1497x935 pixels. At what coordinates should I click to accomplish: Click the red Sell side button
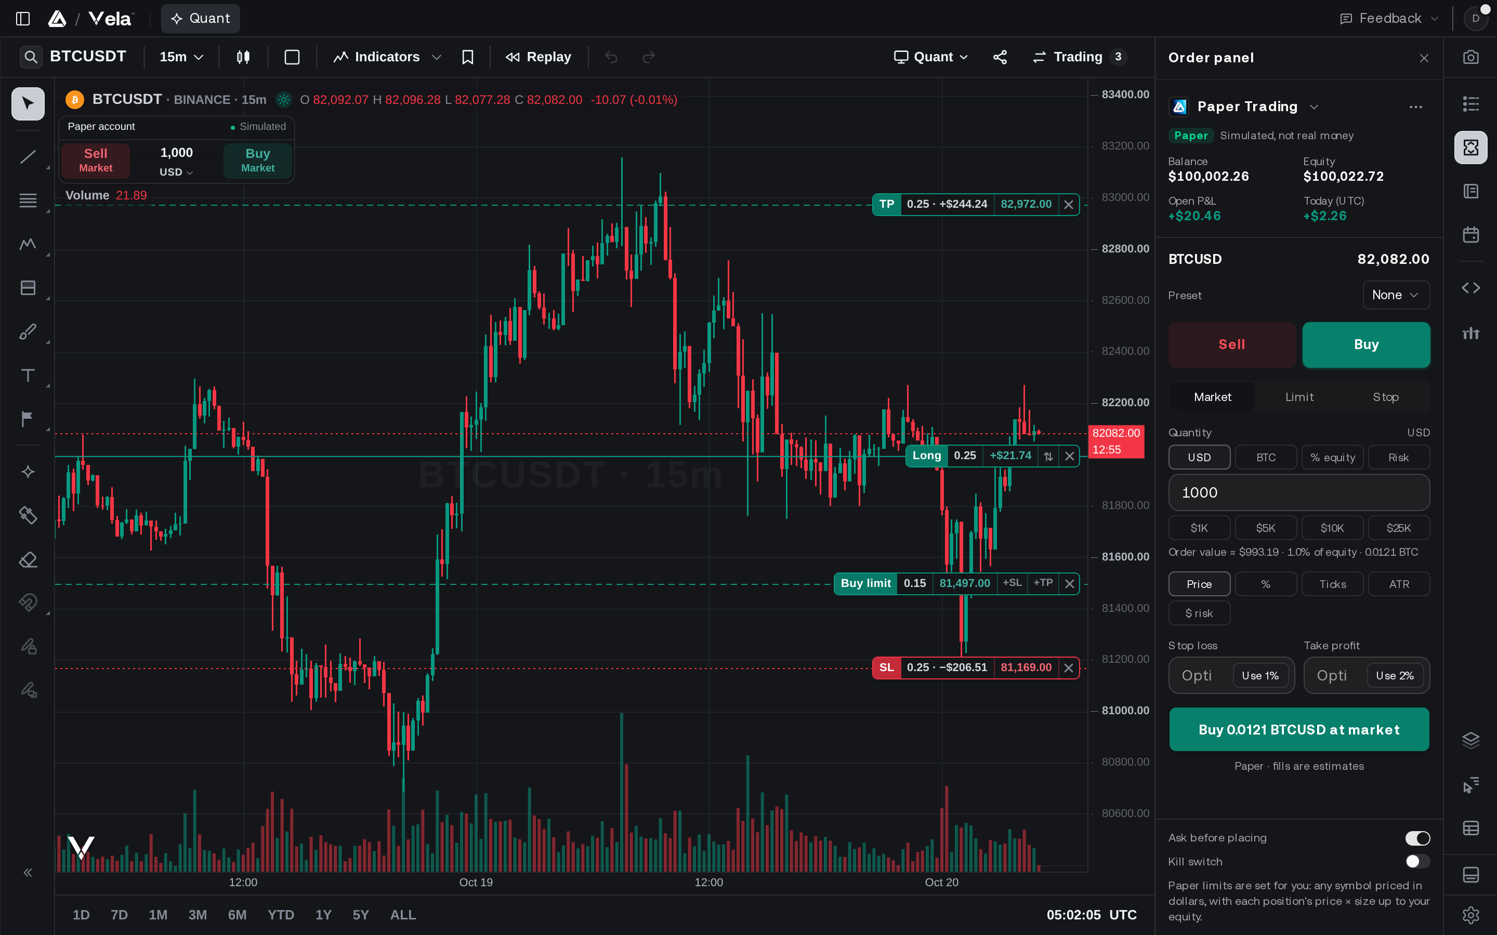pyautogui.click(x=1231, y=344)
